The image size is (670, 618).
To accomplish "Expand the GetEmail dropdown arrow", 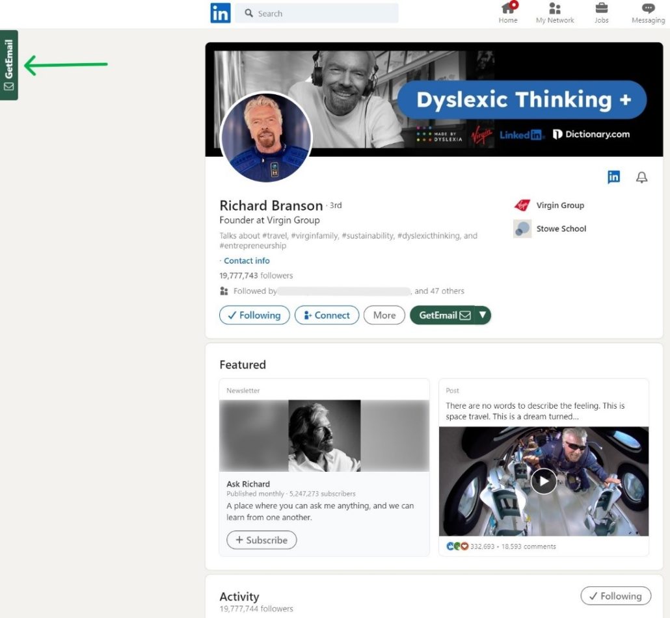I will click(x=483, y=315).
